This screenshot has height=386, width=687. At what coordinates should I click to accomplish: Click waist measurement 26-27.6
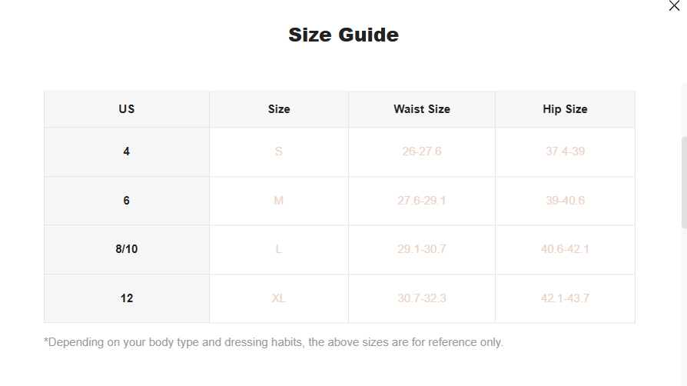coord(422,151)
